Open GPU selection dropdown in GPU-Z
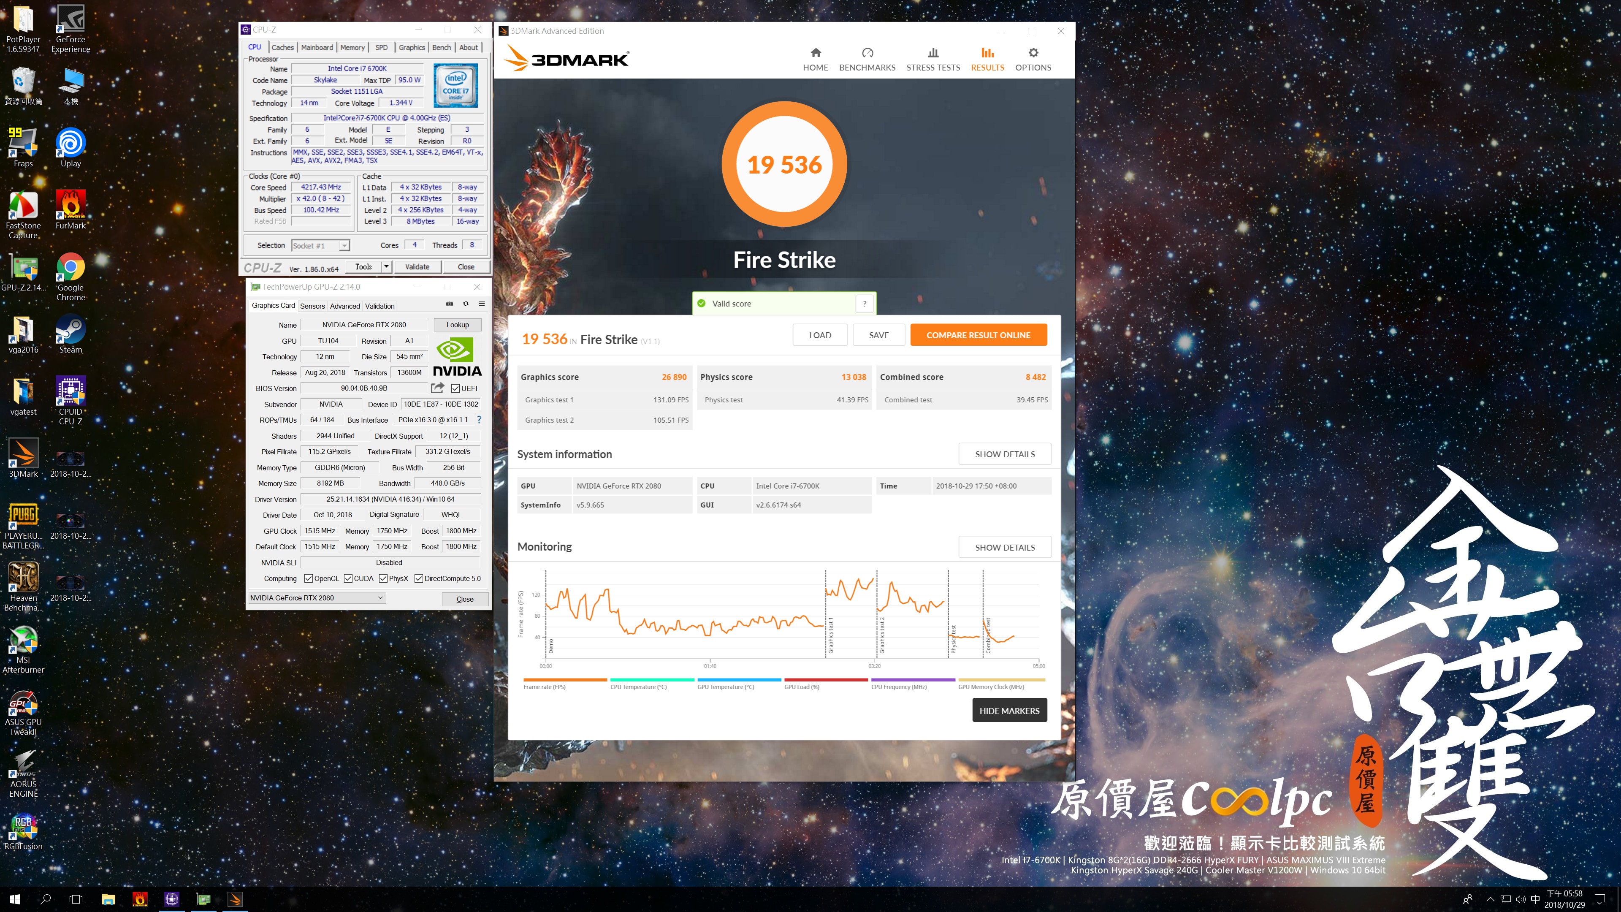The image size is (1621, 912). 317,598
